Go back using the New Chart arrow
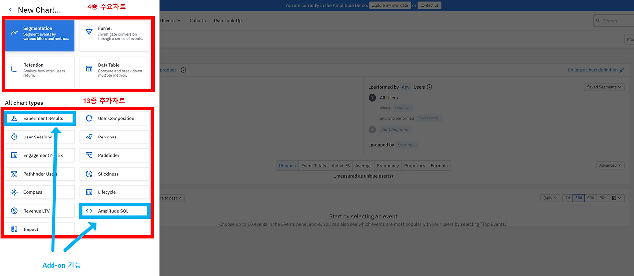The width and height of the screenshot is (634, 276). tap(10, 10)
